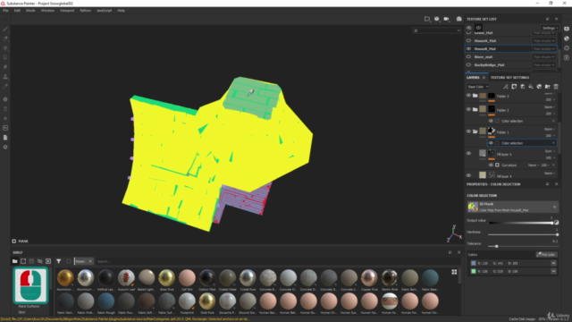Toggle visibility of River_mat texture set
Screen dimensions: 572x322
tap(468, 56)
